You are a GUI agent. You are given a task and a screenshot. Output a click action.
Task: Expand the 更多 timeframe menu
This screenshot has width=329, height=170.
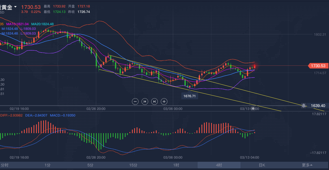click(307, 165)
